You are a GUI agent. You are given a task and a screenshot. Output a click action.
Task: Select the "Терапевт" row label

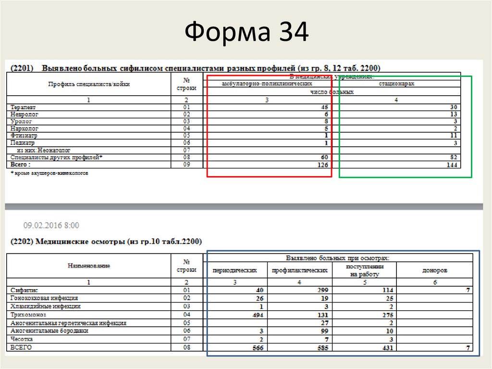[23, 107]
